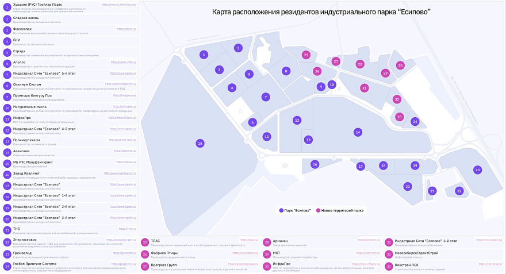Open the website link for Флексопак
This screenshot has height=274, width=506.
[x=126, y=29]
